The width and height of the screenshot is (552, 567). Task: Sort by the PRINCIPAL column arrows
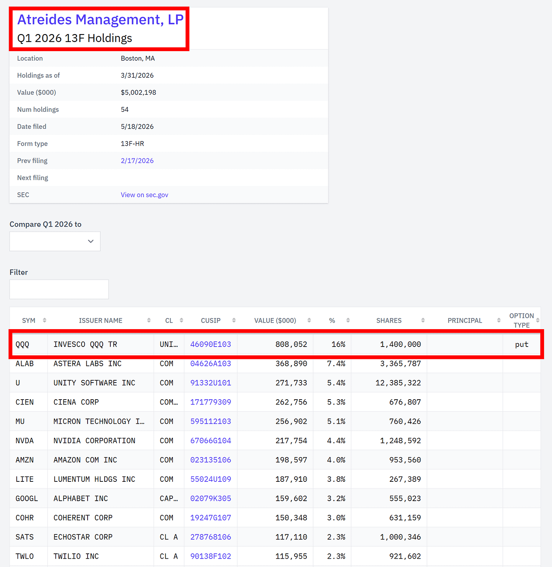pos(499,320)
